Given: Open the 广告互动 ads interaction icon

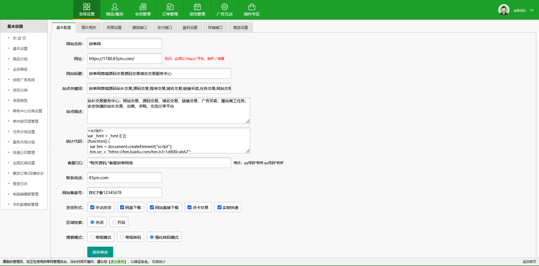Looking at the screenshot, I should (x=225, y=7).
